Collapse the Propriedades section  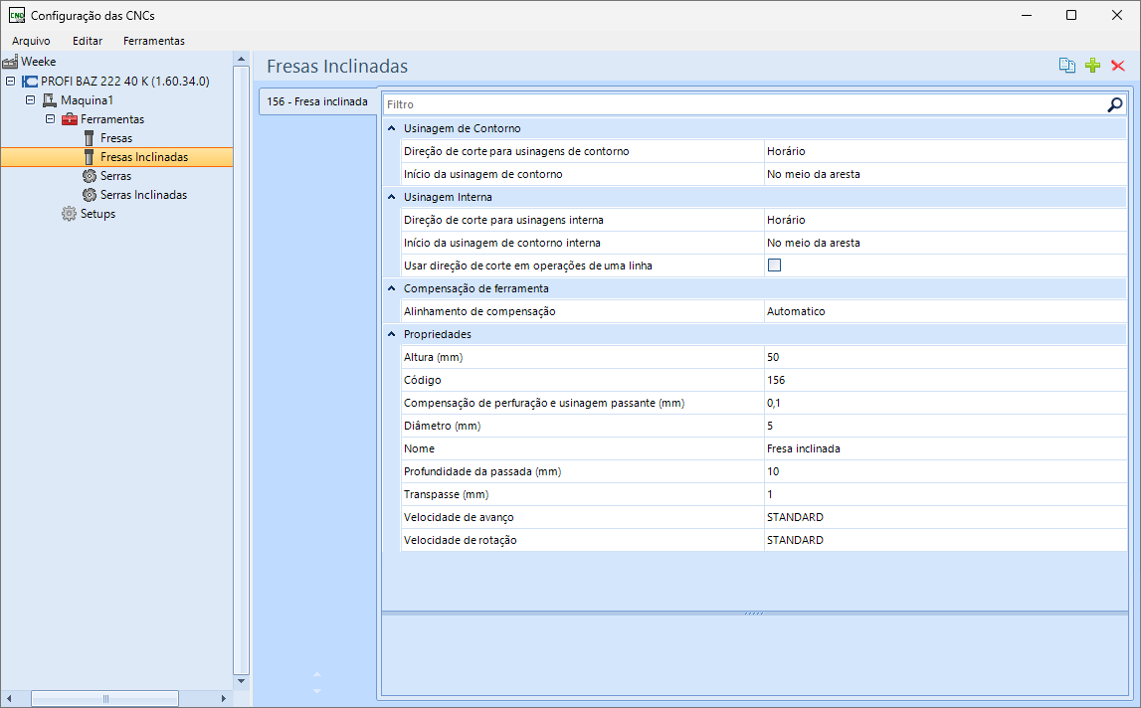[392, 334]
